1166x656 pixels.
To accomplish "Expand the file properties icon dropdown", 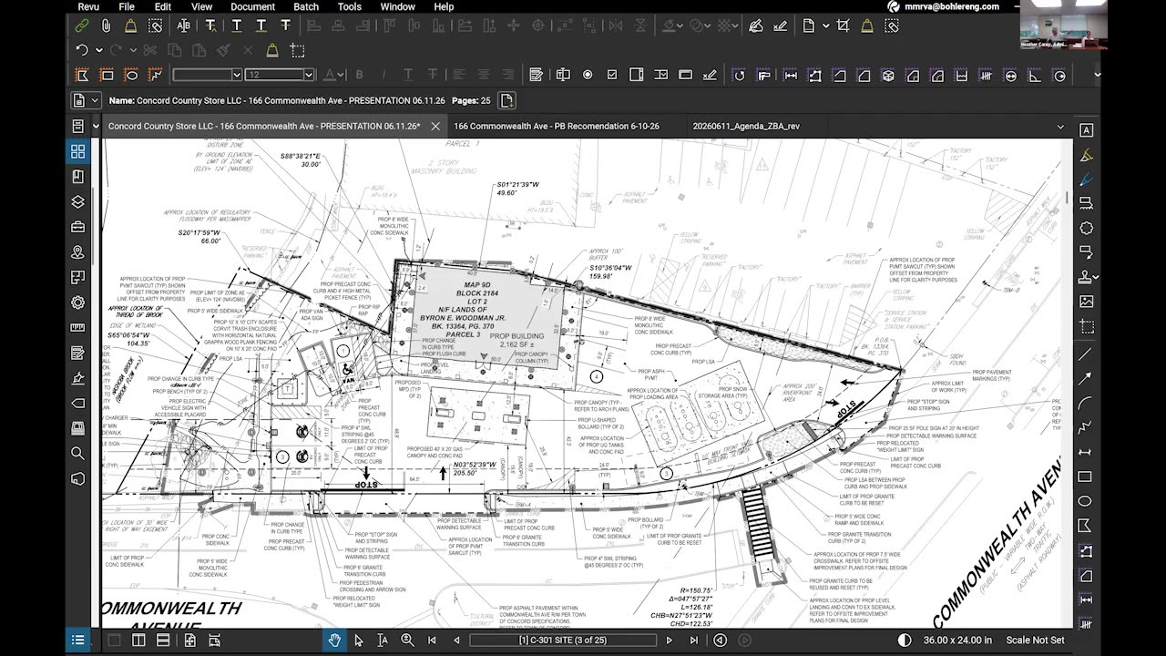I will (94, 100).
